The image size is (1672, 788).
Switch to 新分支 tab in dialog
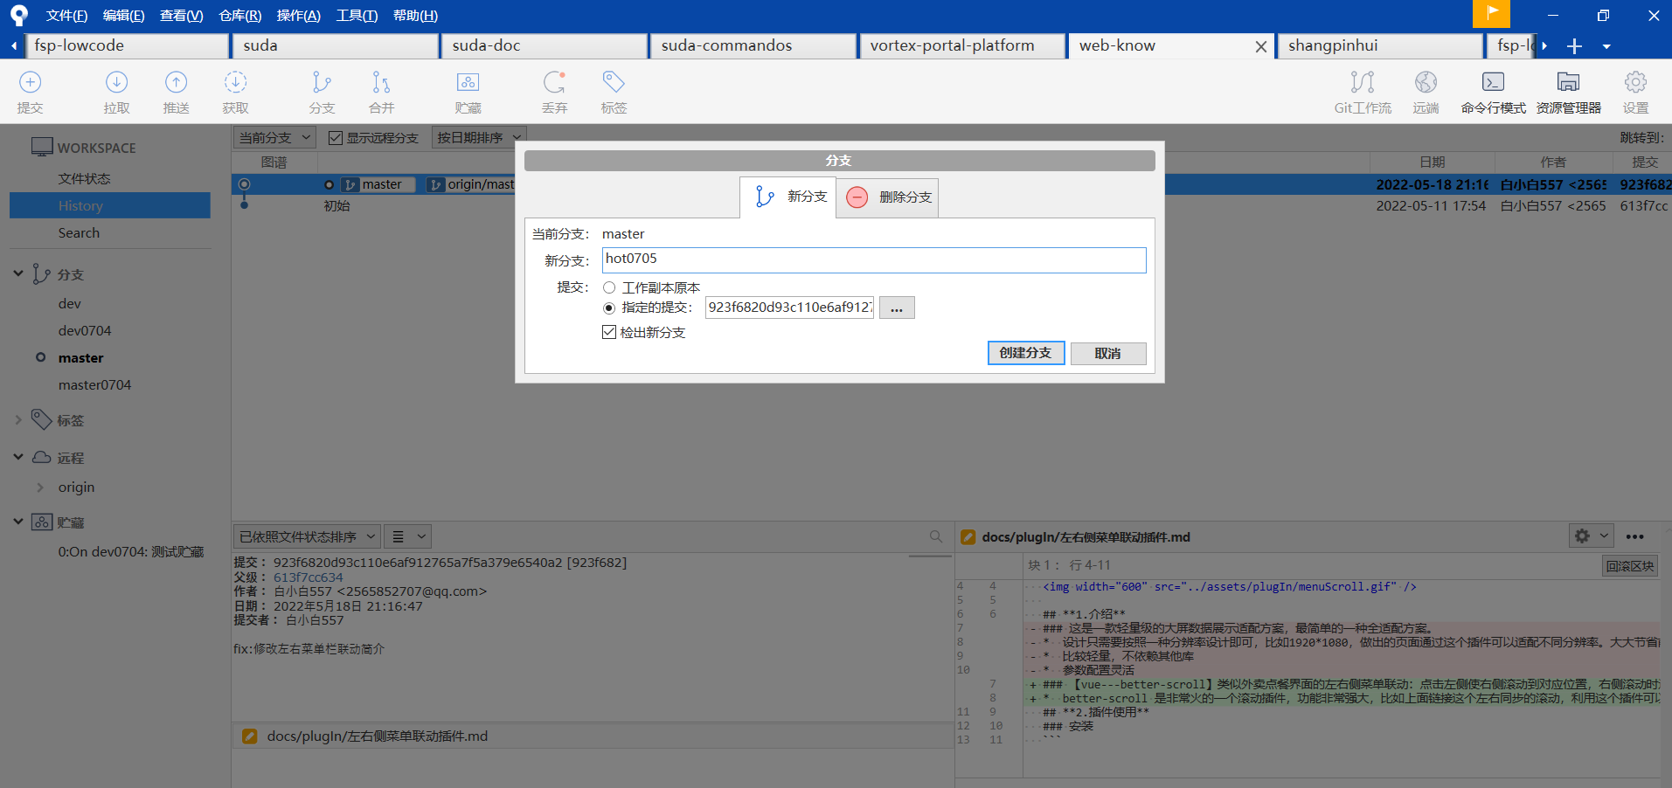tap(788, 197)
